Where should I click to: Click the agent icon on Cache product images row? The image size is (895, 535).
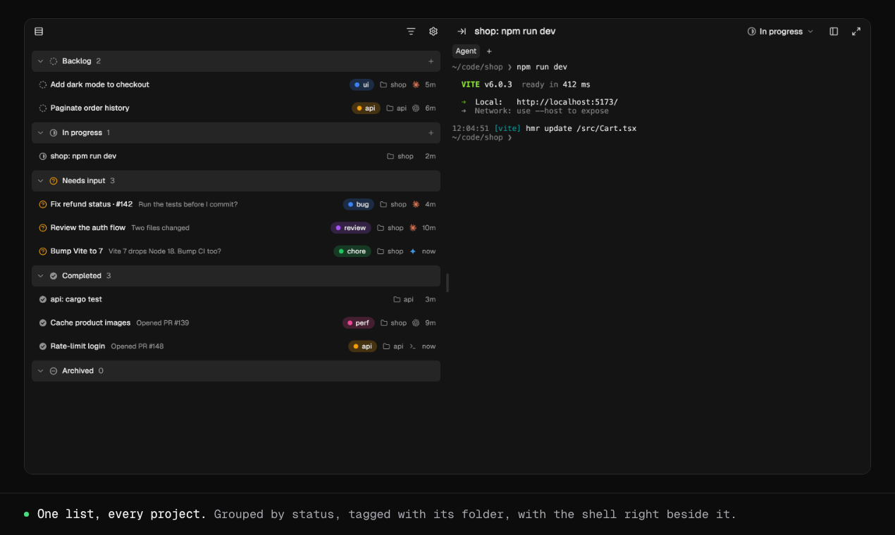tap(416, 323)
